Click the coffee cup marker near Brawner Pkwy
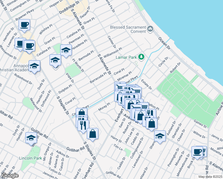 pyautogui.click(x=24, y=25)
